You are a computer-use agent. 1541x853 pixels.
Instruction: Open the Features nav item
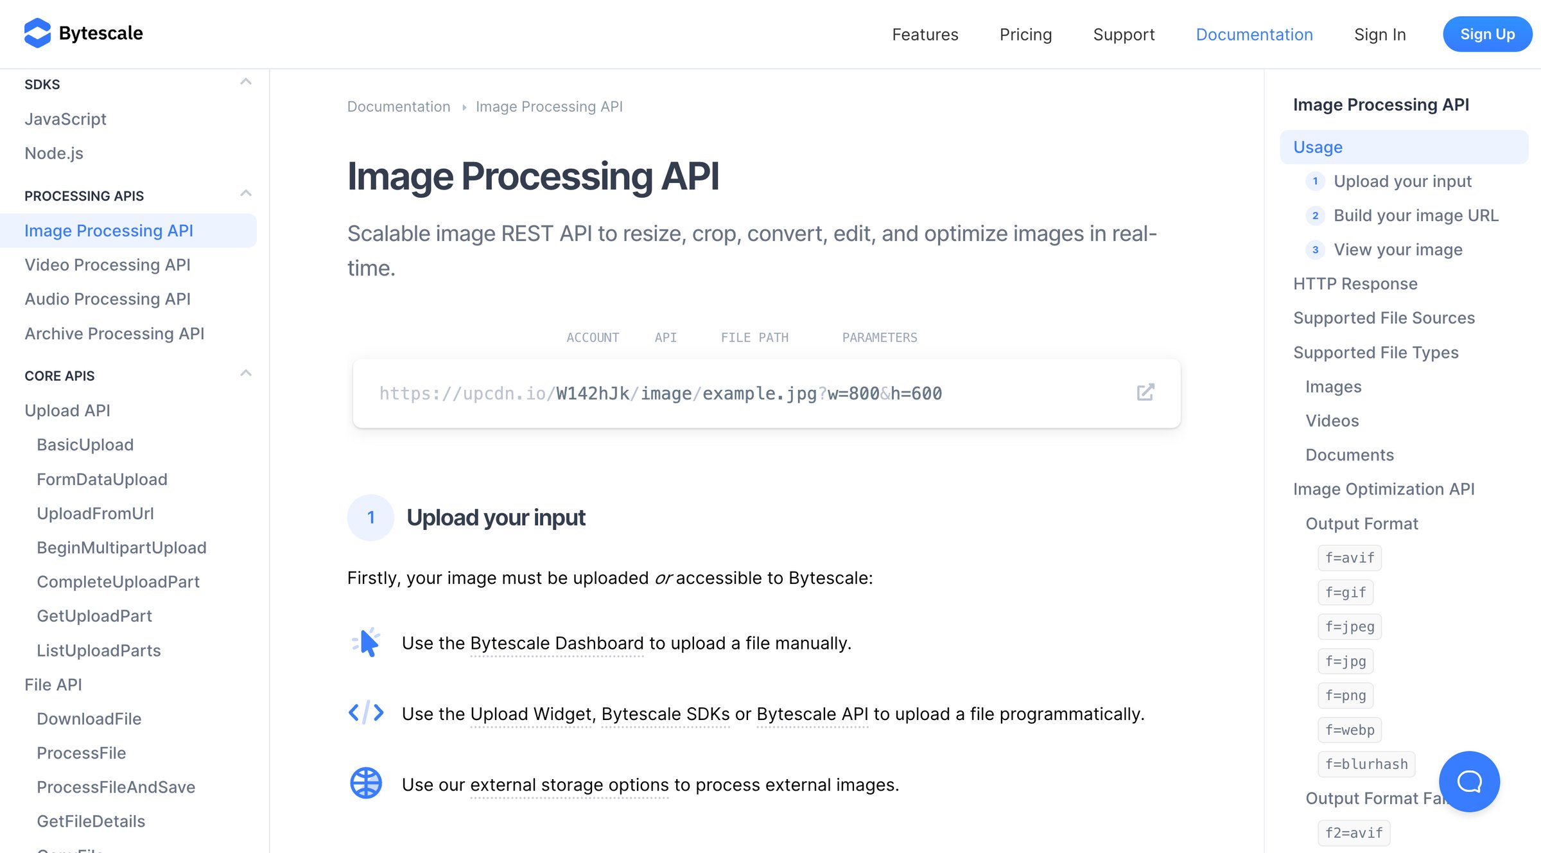[925, 34]
